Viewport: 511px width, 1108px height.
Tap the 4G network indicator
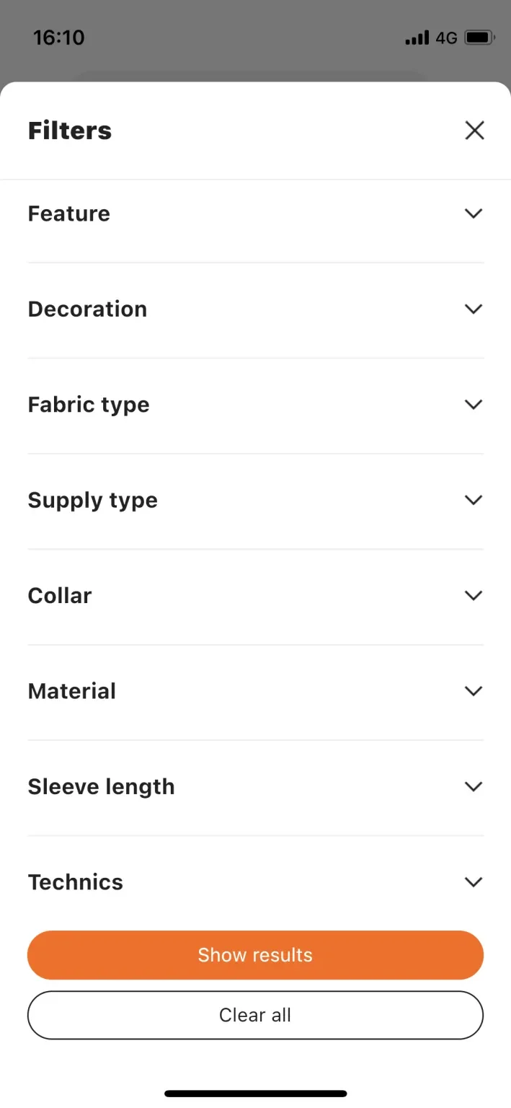[445, 38]
